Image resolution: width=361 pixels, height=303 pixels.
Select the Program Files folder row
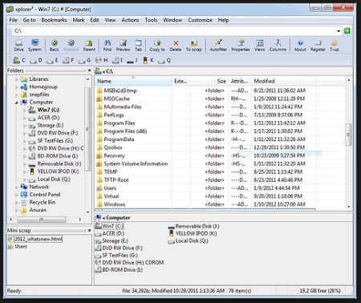pos(205,123)
